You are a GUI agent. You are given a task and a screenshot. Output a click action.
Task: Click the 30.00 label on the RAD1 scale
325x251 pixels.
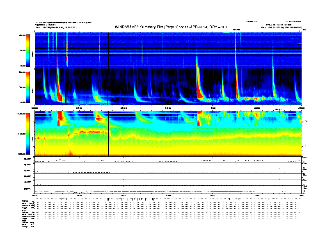[22, 87]
